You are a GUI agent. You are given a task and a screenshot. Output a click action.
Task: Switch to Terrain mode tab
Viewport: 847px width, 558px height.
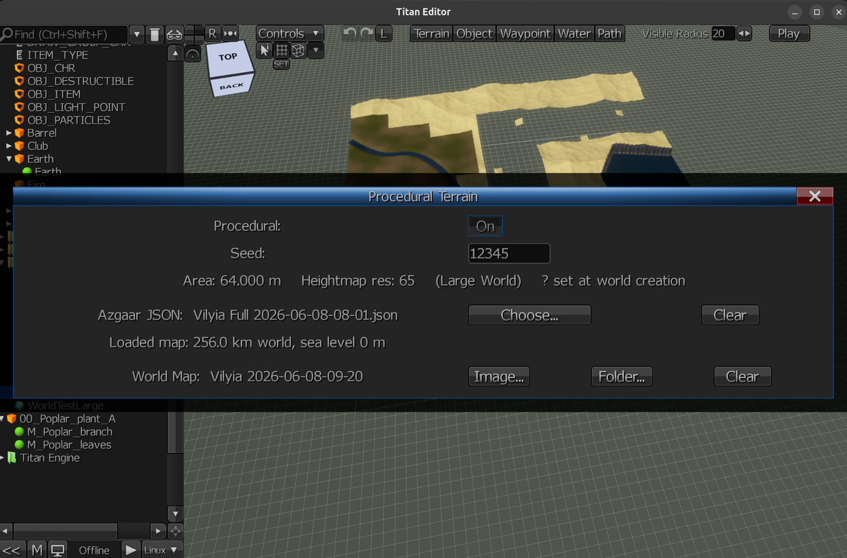(x=431, y=33)
